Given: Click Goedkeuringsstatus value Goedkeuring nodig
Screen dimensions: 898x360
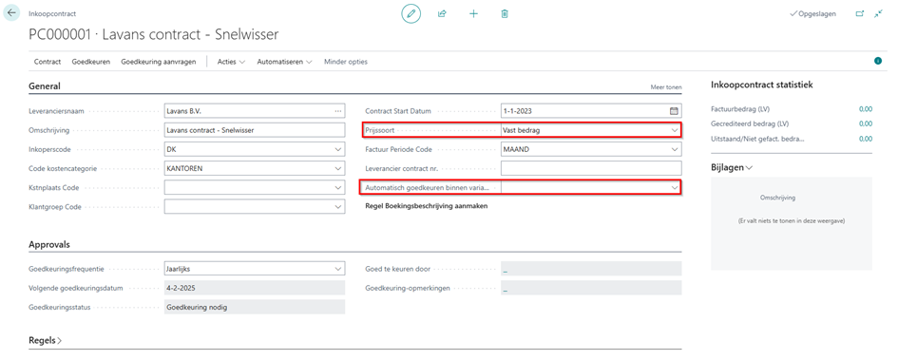Looking at the screenshot, I should tap(255, 307).
